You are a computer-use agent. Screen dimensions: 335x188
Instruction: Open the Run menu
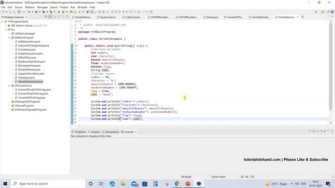coord(73,7)
